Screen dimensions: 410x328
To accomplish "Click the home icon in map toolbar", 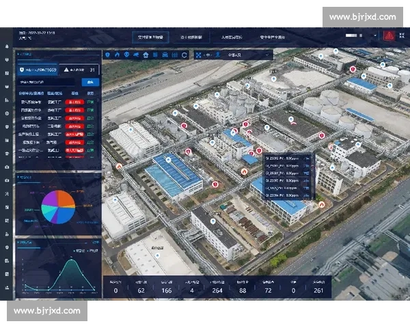I will [146, 55].
